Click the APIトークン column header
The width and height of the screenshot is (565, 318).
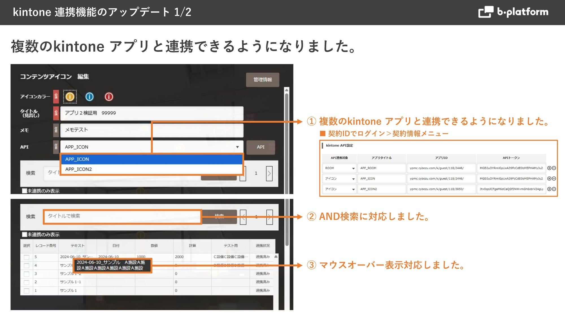click(x=511, y=158)
